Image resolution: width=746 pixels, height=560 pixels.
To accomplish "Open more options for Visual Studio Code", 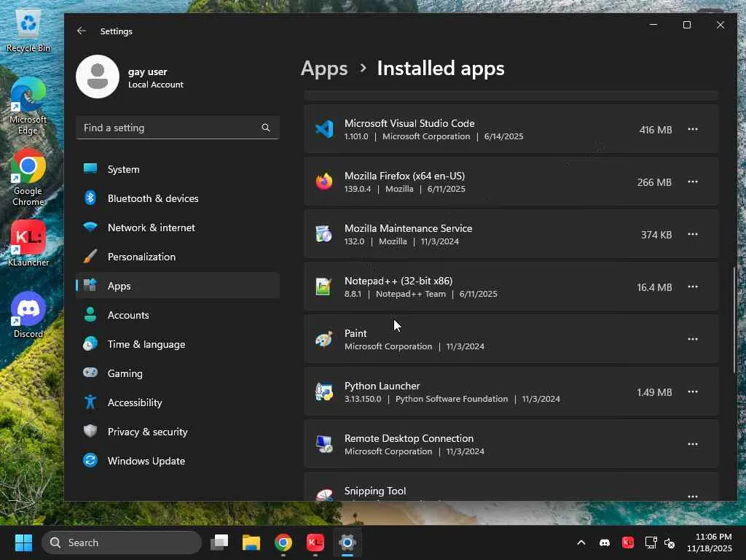I will [693, 130].
